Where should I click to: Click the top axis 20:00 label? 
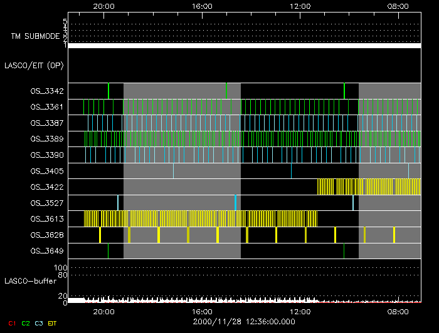(104, 6)
